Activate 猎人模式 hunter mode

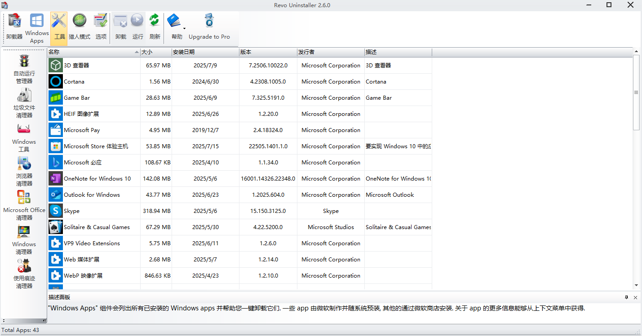[x=80, y=28]
